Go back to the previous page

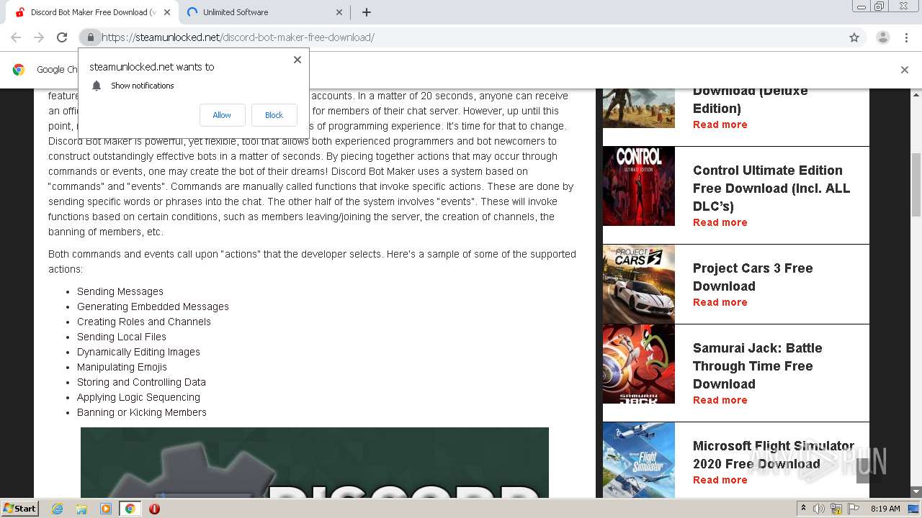click(16, 37)
